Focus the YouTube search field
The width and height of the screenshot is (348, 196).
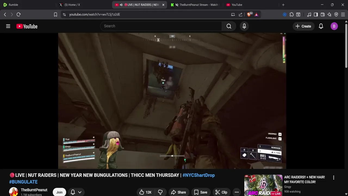(161, 26)
